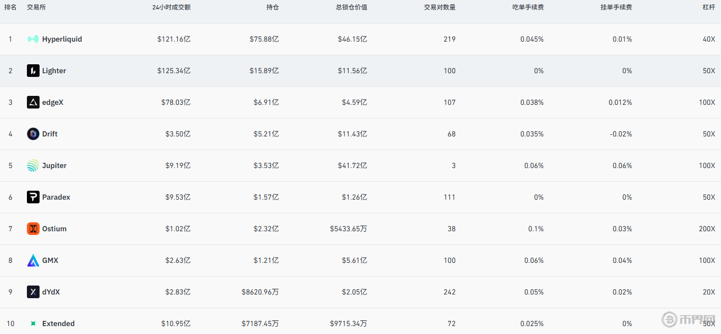Viewport: 721px width, 334px height.
Task: Click the orange Ostium logo icon
Action: (33, 229)
